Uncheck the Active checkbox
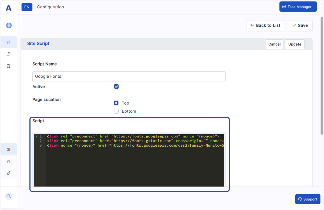This screenshot has height=210, width=324. click(116, 87)
